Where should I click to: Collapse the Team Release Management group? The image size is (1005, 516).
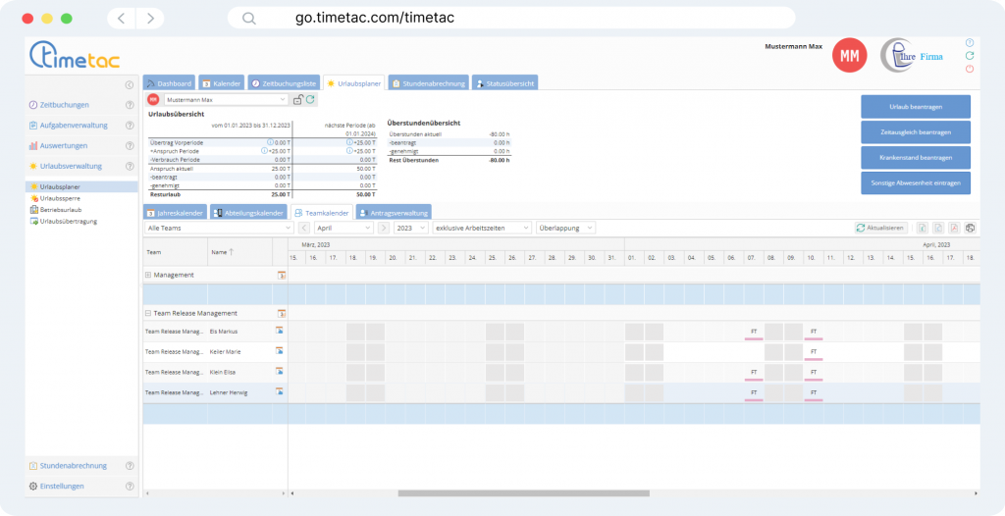click(x=148, y=313)
